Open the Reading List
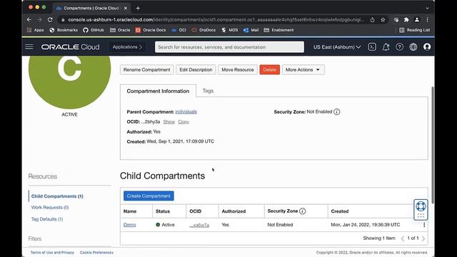This screenshot has width=457, height=257. [415, 30]
